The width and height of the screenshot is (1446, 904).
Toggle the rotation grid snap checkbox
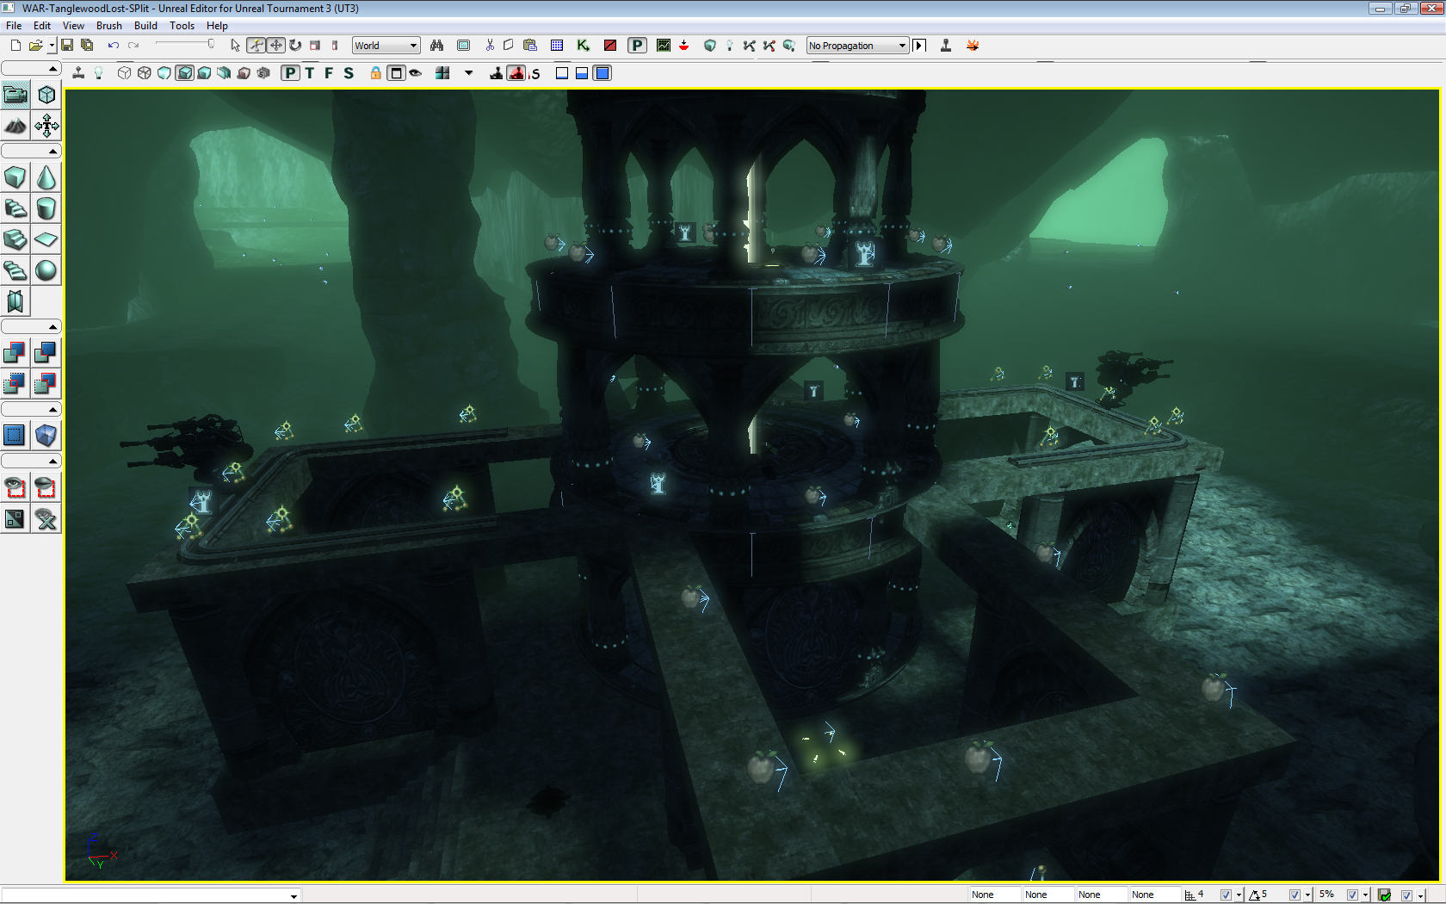pos(1295,895)
